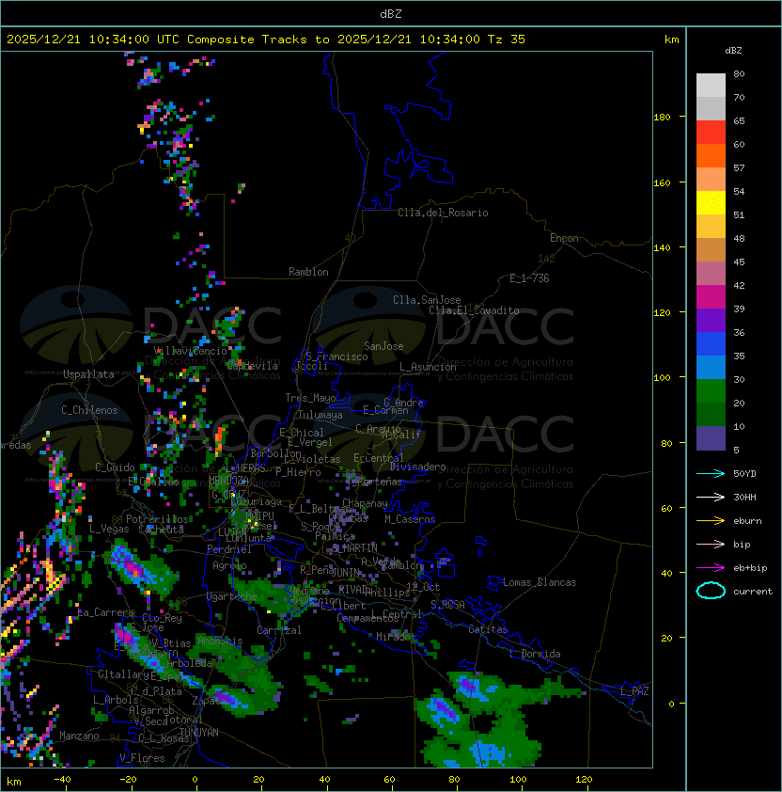
Task: Click the 'Clla.SanJose' map label
Action: click(427, 300)
